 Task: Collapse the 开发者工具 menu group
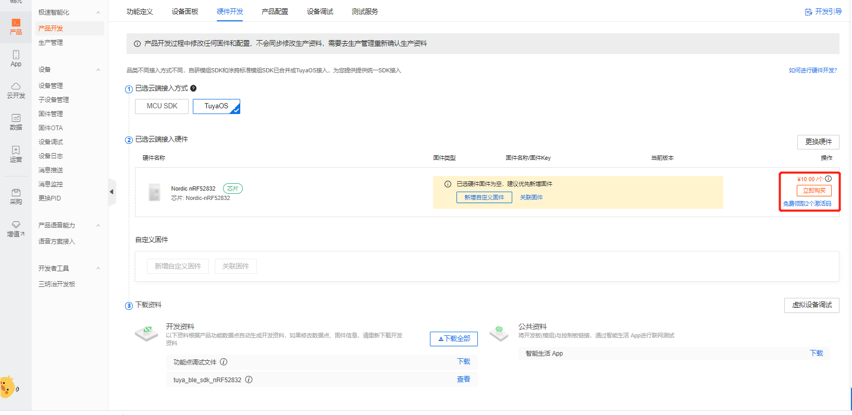tap(98, 269)
